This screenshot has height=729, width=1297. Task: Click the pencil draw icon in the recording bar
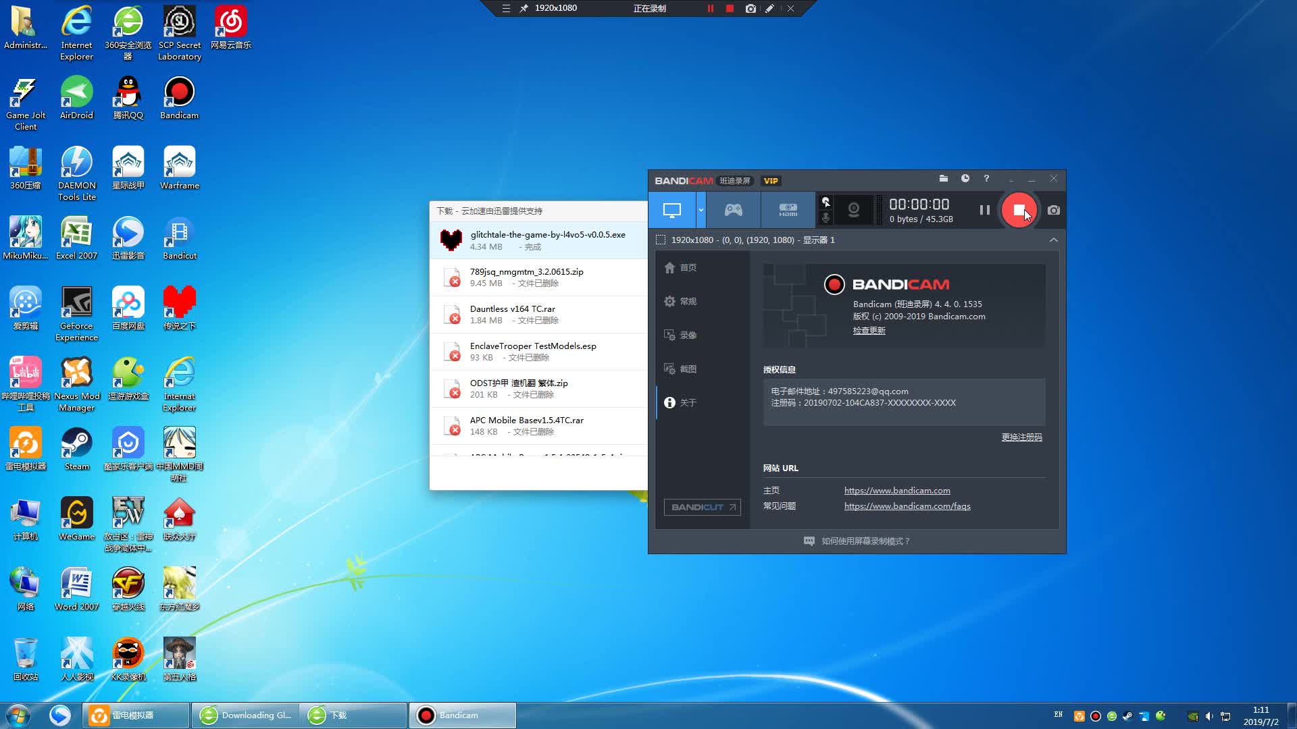[769, 9]
